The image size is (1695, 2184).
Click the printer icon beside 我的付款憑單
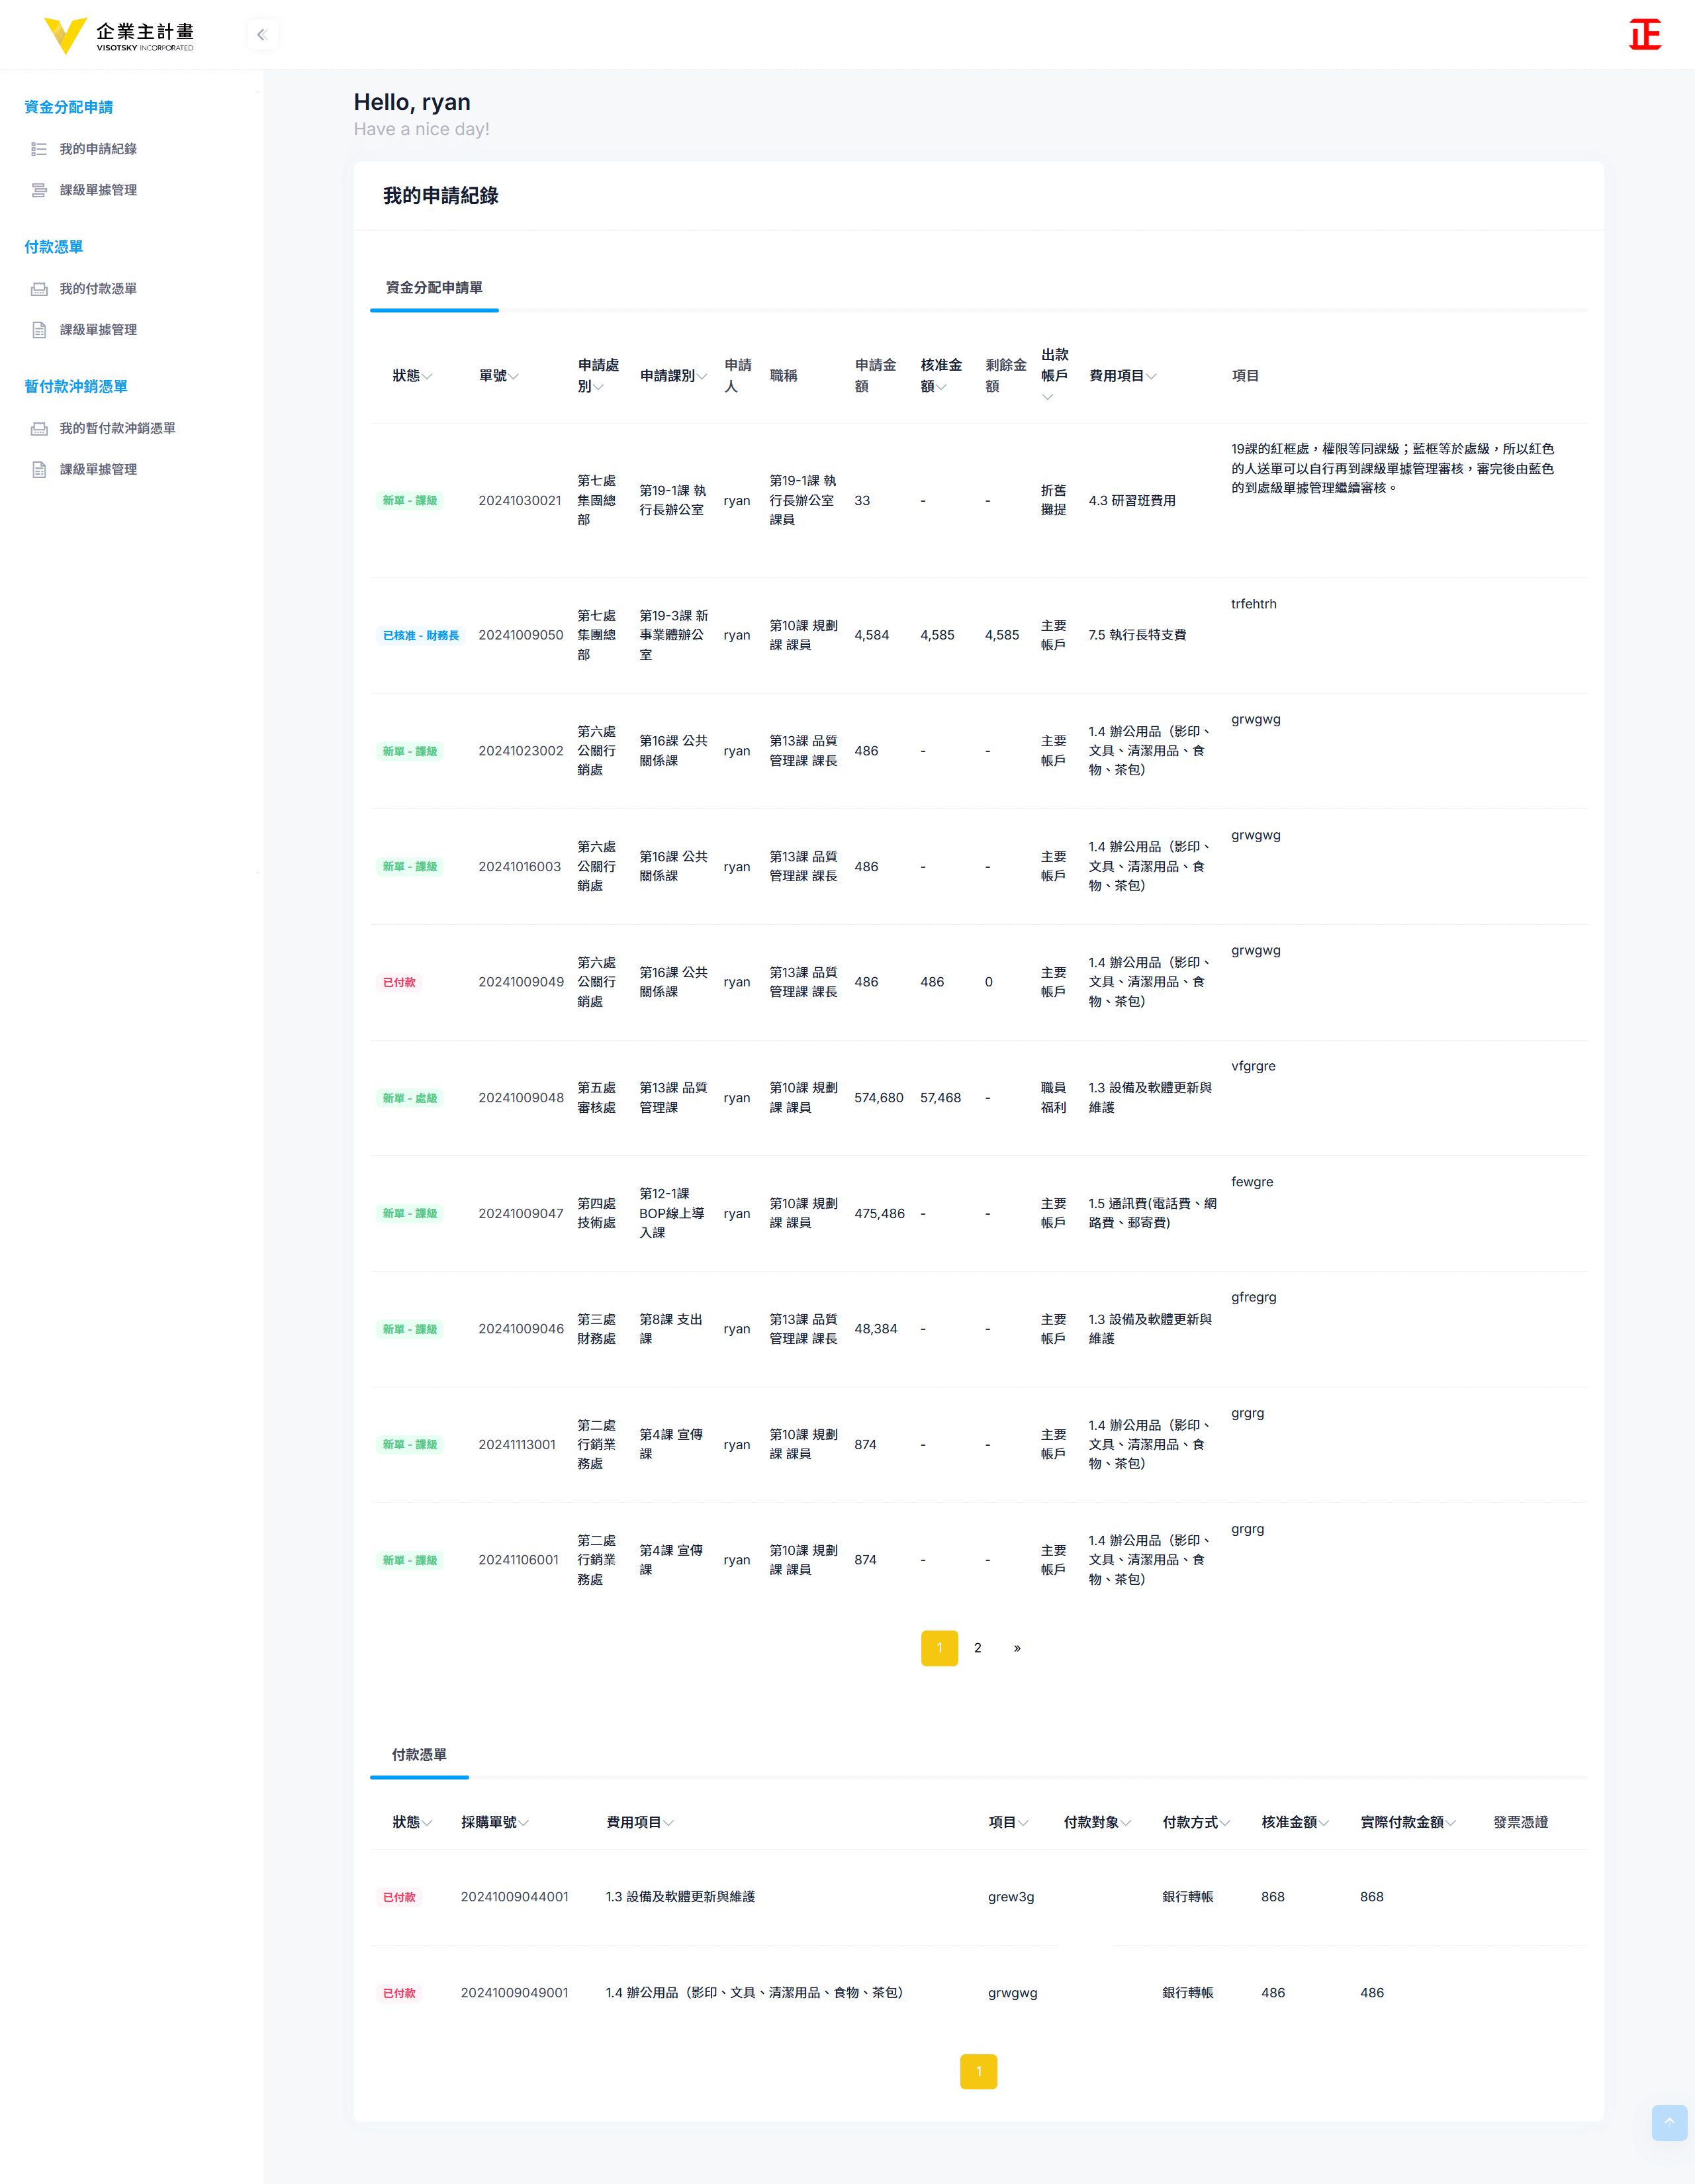(x=39, y=289)
